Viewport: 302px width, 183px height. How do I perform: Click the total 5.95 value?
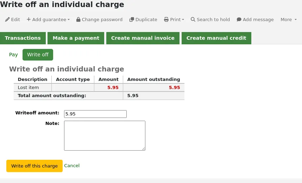133,95
